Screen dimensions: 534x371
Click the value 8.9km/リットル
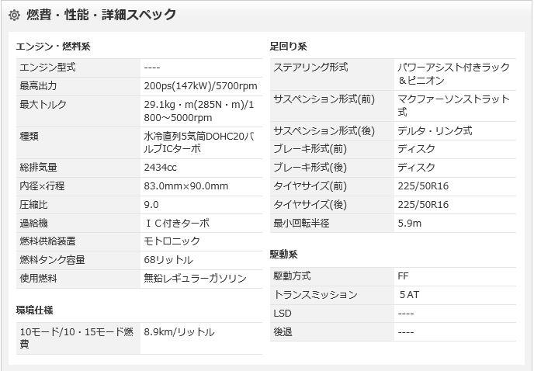[179, 332]
